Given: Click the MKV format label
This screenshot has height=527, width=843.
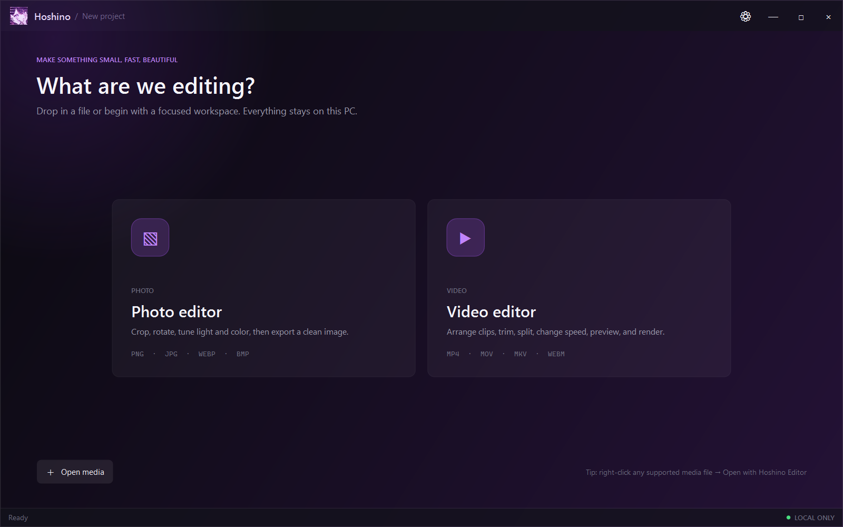Looking at the screenshot, I should click(521, 354).
